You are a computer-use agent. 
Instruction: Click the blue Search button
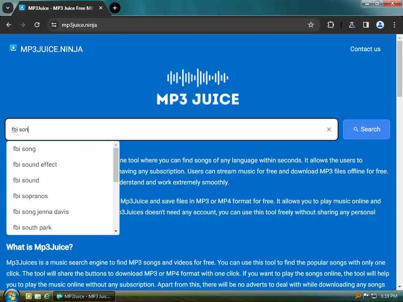[366, 129]
